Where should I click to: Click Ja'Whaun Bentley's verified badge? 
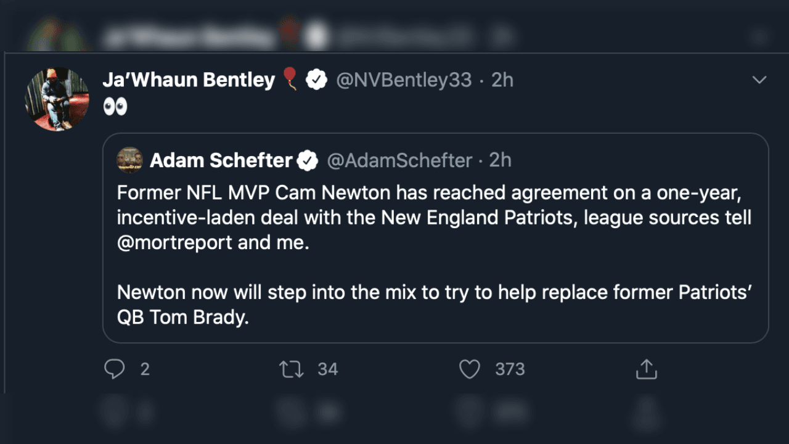click(316, 79)
